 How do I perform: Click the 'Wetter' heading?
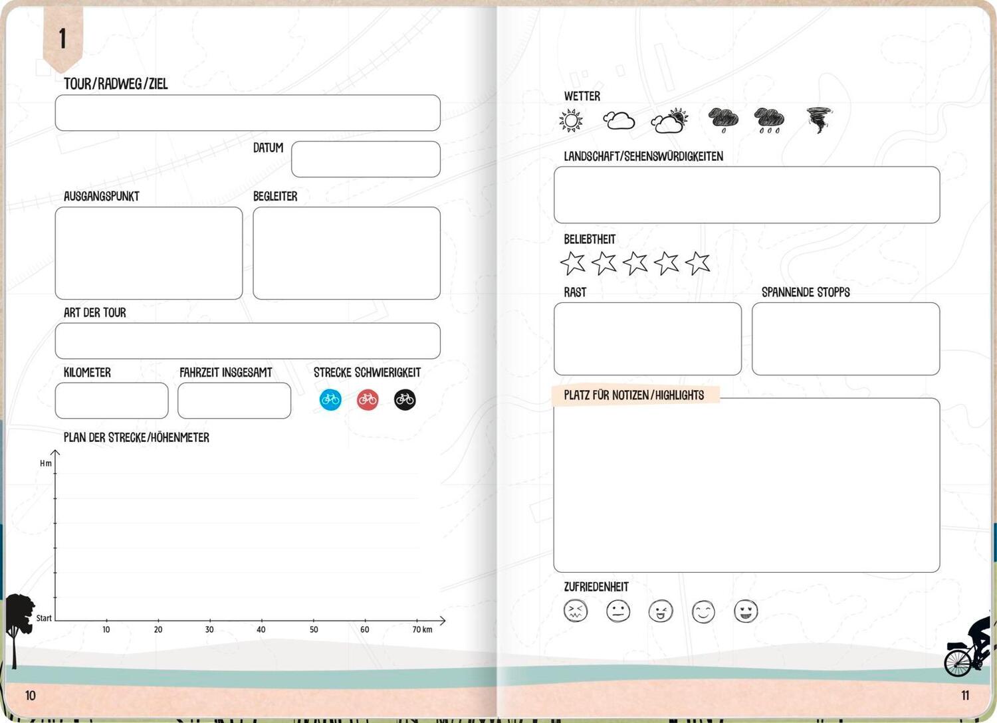coord(582,96)
